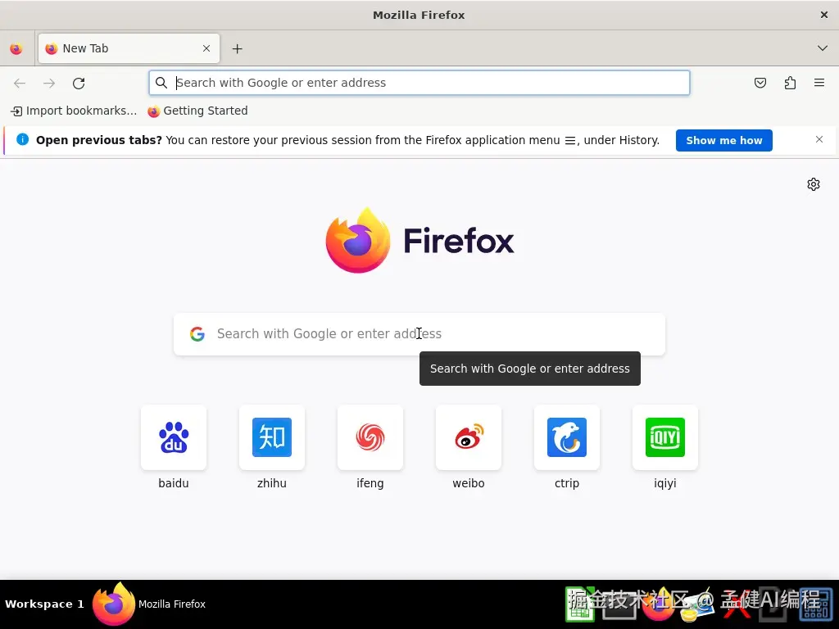Screen dimensions: 839x629
Task: Open the Firefox application hamburger menu
Action: click(x=819, y=83)
